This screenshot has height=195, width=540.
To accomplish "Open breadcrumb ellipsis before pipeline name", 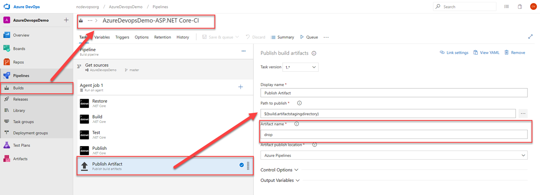I will coord(90,20).
